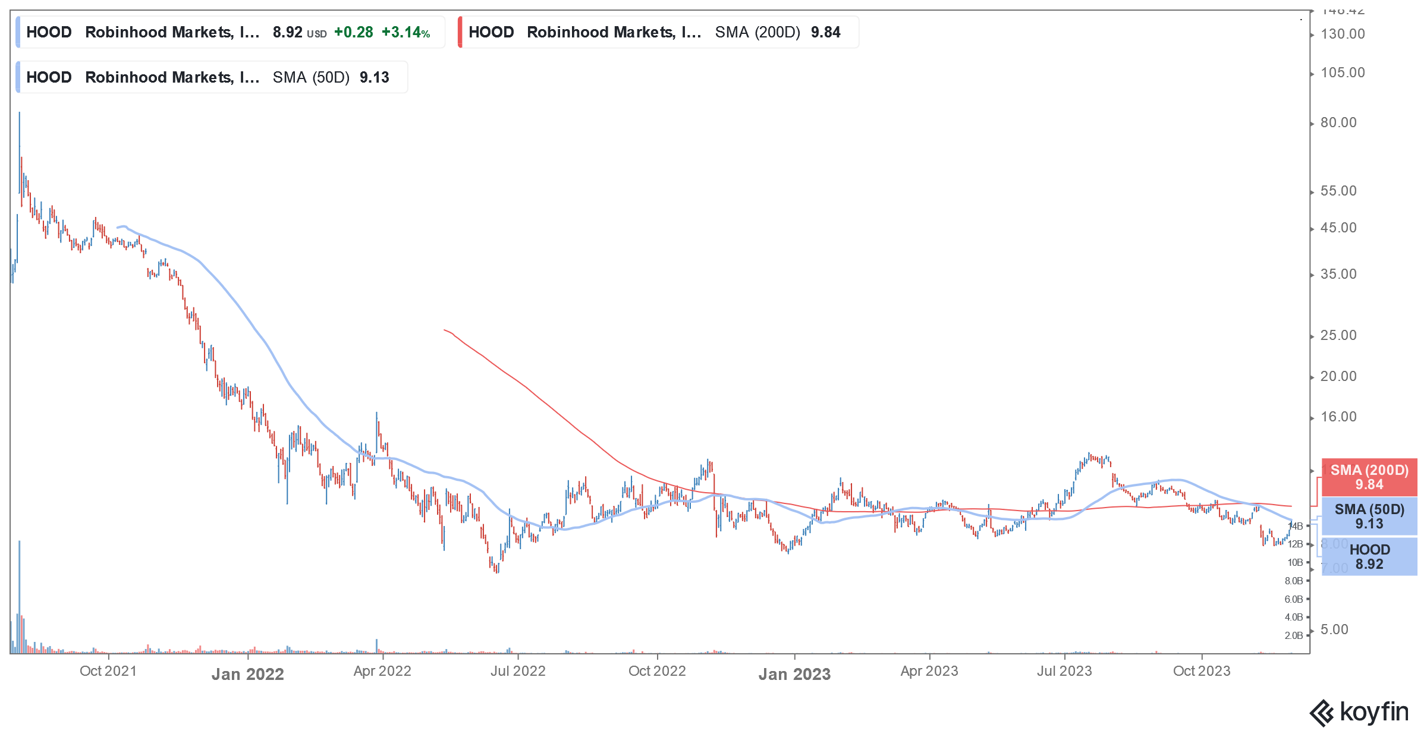The height and width of the screenshot is (737, 1427).
Task: Click the 2.0B volume axis label
Action: tap(1293, 635)
